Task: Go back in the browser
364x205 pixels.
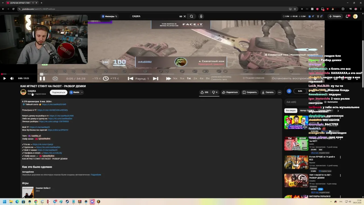Action: pyautogui.click(x=3, y=9)
